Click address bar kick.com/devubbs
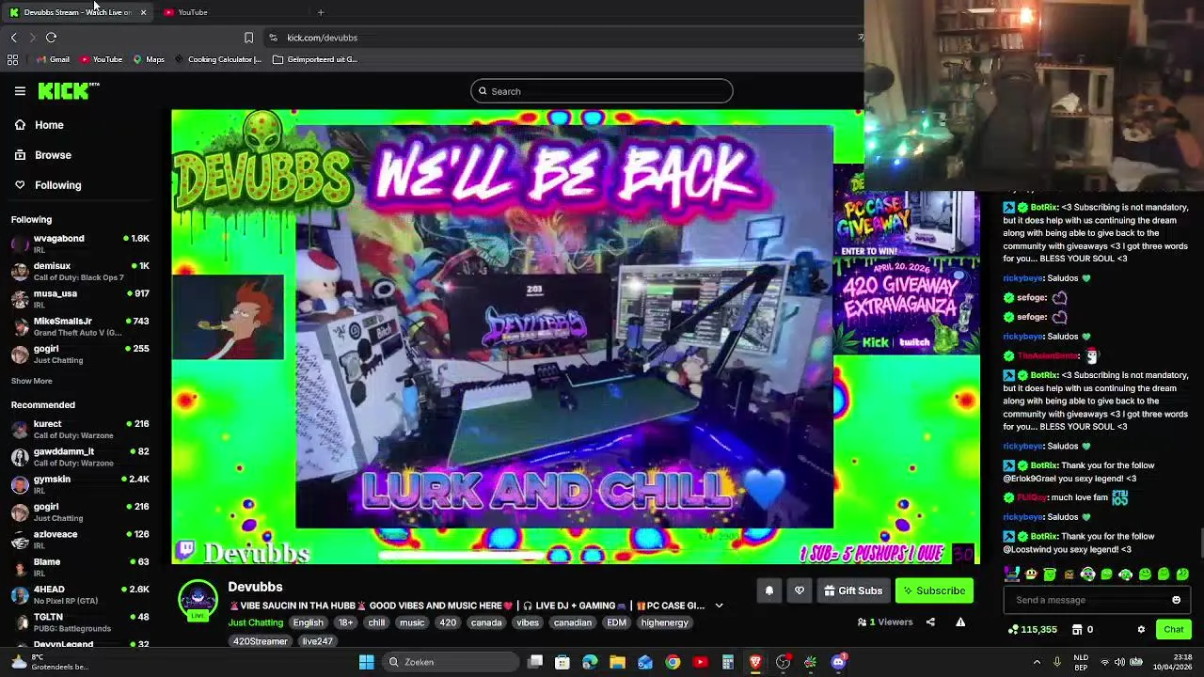Viewport: 1204px width, 677px height. click(322, 38)
